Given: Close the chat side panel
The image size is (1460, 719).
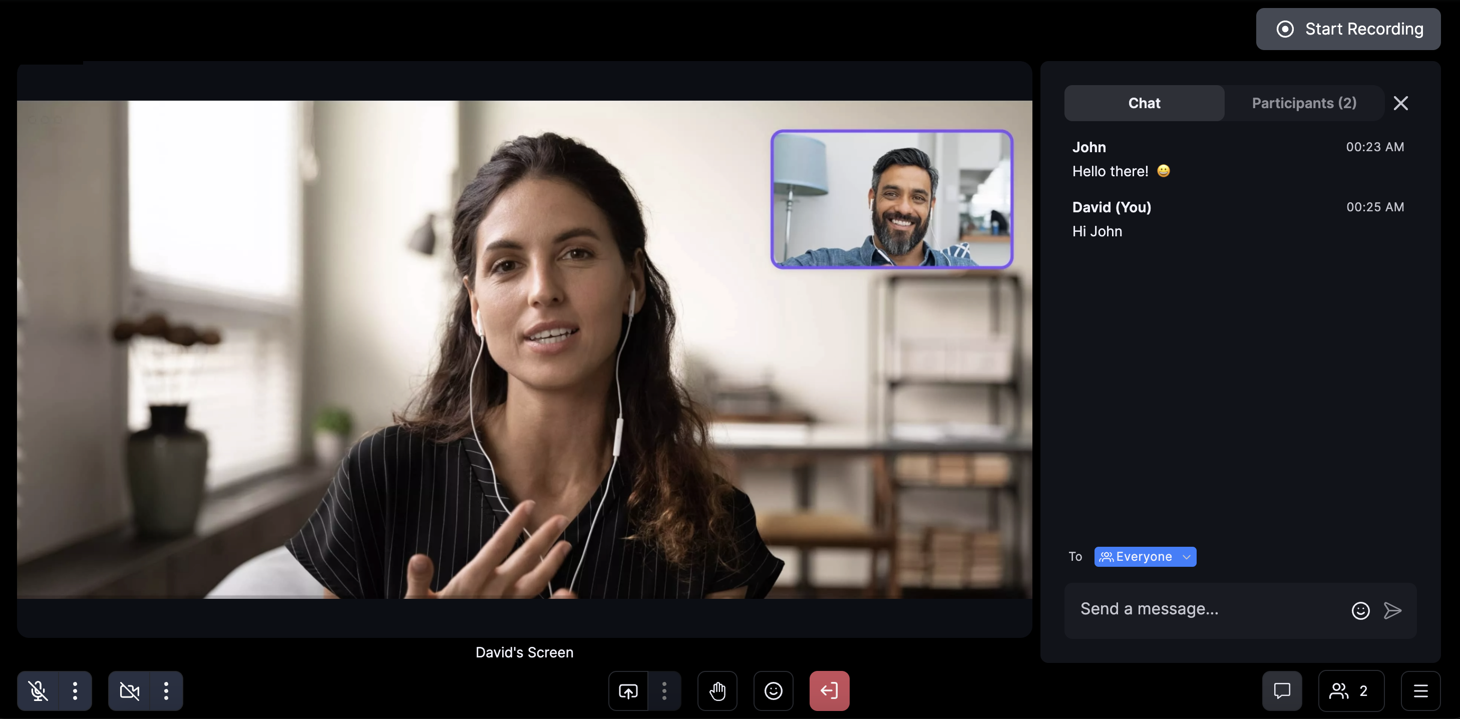Looking at the screenshot, I should pyautogui.click(x=1400, y=103).
